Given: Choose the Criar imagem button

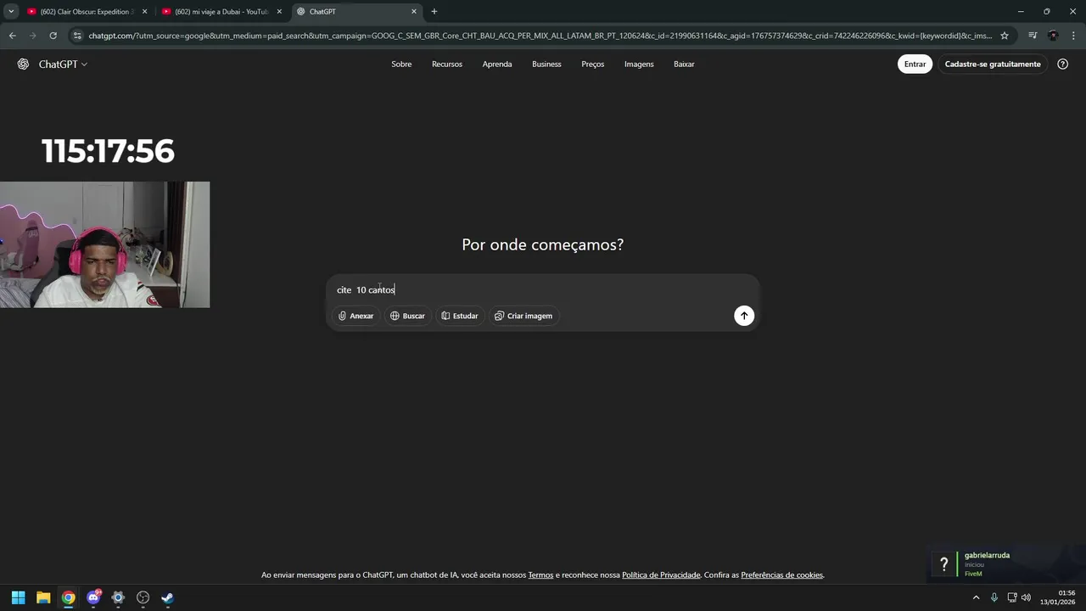Looking at the screenshot, I should 523,316.
